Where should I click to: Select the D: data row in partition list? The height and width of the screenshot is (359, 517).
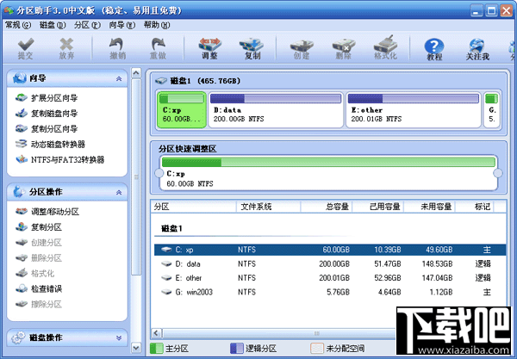[330, 263]
